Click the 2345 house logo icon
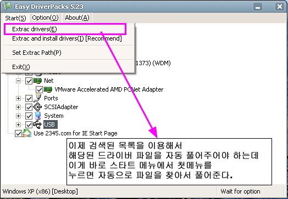Viewport: 288px width, 199px height. [x=27, y=133]
